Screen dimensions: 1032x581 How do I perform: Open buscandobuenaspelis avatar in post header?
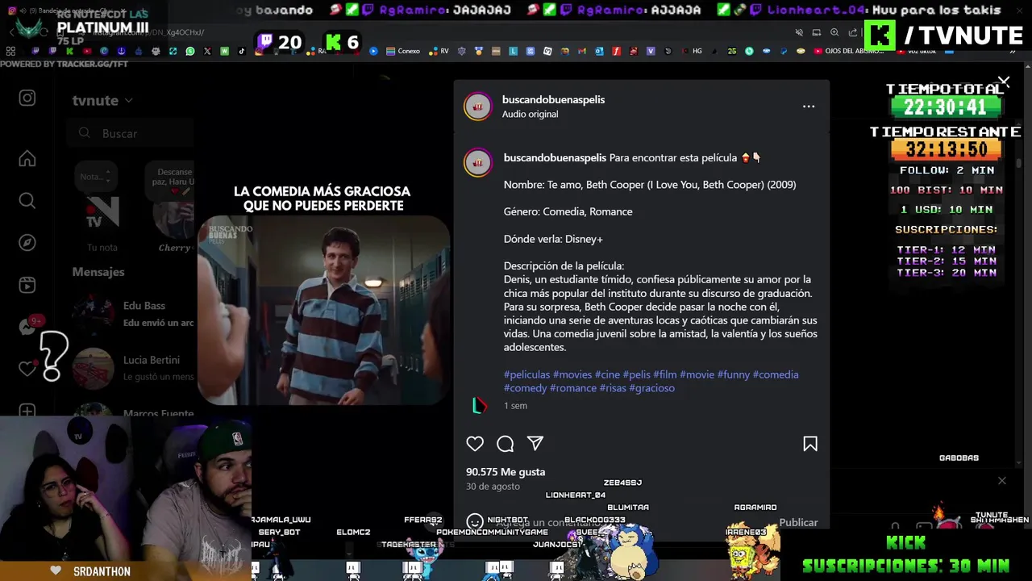[x=477, y=107]
